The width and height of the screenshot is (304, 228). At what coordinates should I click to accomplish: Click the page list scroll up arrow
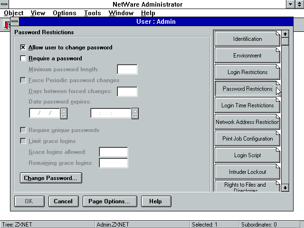pyautogui.click(x=285, y=34)
